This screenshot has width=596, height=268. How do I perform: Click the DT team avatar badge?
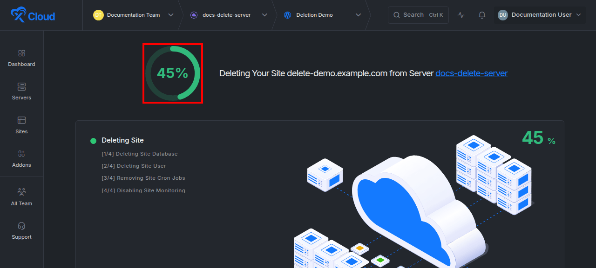(98, 15)
